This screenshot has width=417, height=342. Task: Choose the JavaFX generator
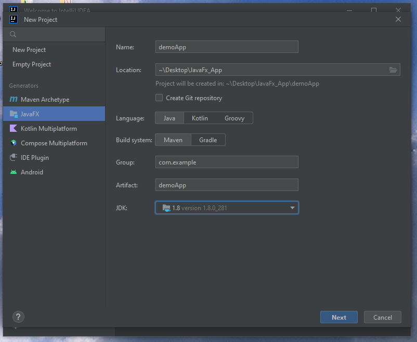coord(54,114)
